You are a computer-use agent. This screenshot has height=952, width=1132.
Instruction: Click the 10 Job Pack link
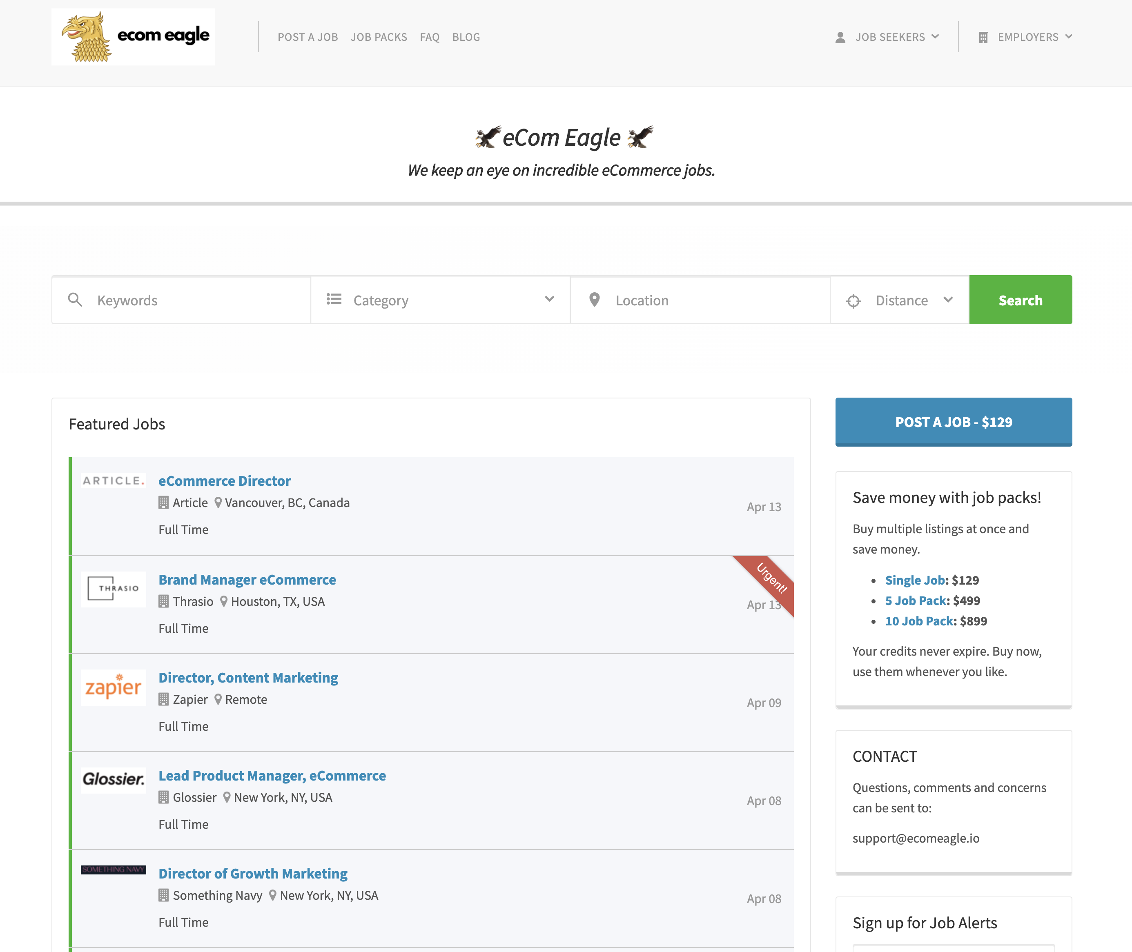pyautogui.click(x=918, y=621)
